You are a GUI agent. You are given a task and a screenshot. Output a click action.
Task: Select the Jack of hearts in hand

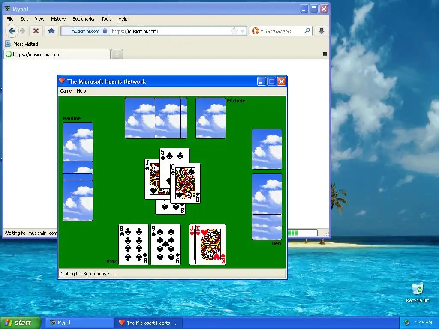192,245
